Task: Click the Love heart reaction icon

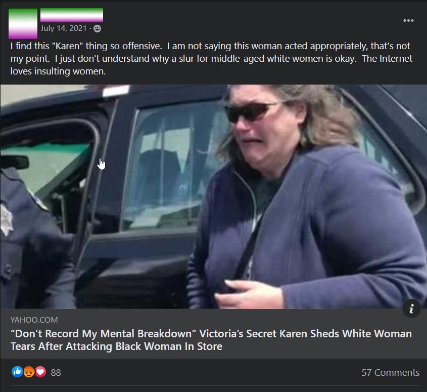Action: (x=40, y=372)
